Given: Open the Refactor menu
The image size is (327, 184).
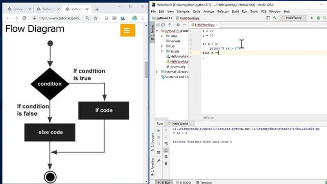Looking at the screenshot, I should coord(223,11).
